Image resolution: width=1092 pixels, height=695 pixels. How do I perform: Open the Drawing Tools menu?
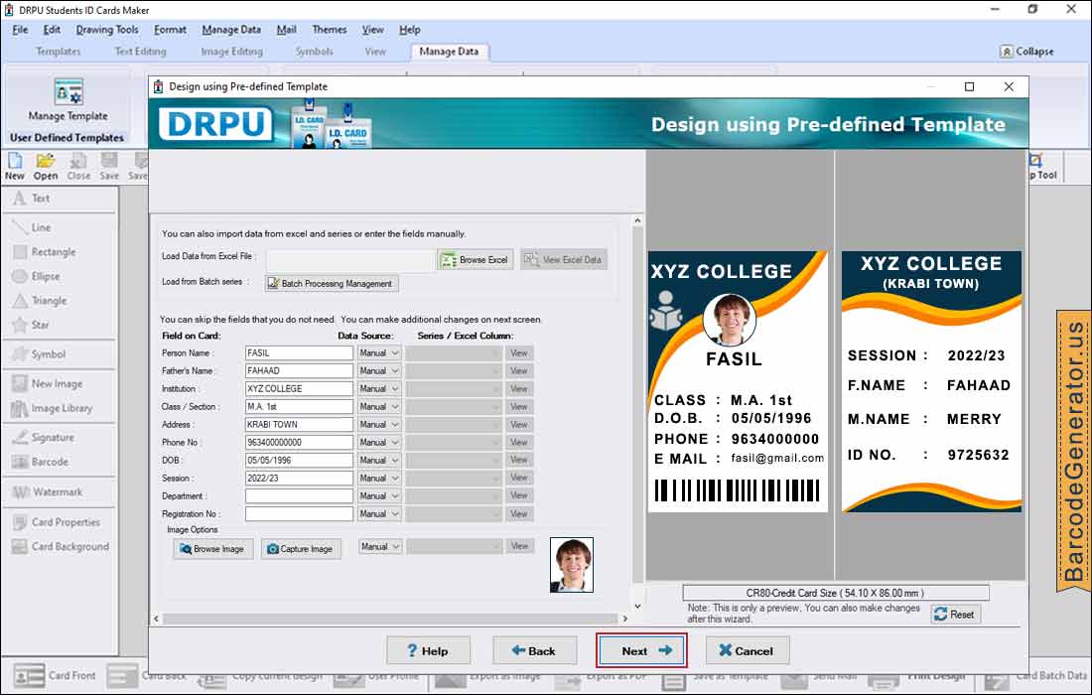(x=107, y=29)
